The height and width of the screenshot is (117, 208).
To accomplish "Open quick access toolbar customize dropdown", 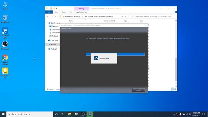I will [x=56, y=9].
